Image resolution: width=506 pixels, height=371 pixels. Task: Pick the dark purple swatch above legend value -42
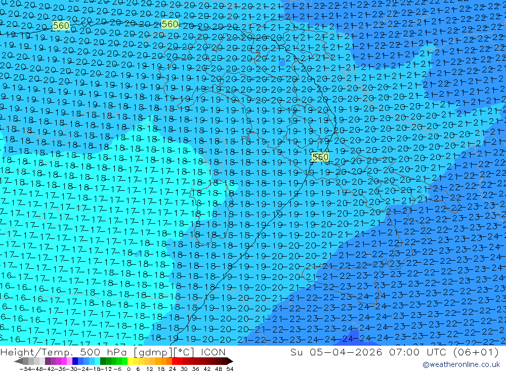[48, 361]
